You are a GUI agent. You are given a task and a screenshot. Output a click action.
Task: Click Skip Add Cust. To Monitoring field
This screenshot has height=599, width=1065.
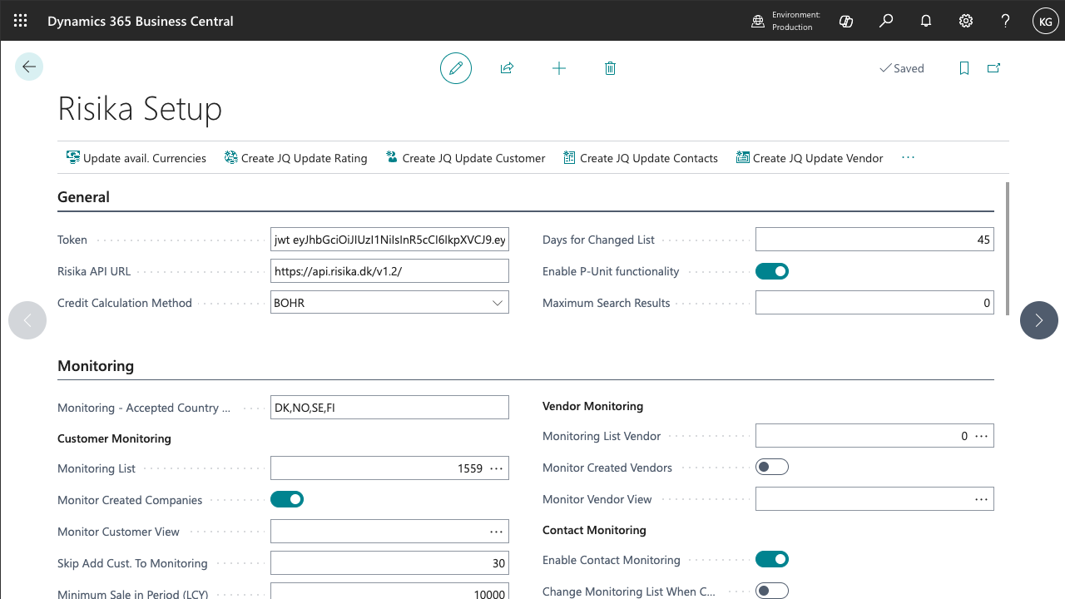point(389,563)
